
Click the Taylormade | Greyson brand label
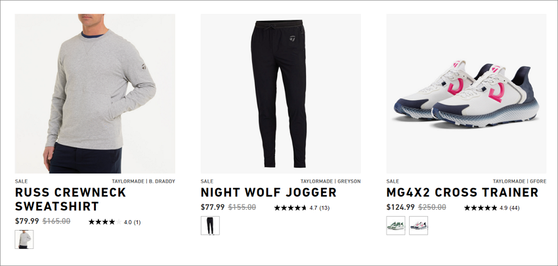pos(331,181)
